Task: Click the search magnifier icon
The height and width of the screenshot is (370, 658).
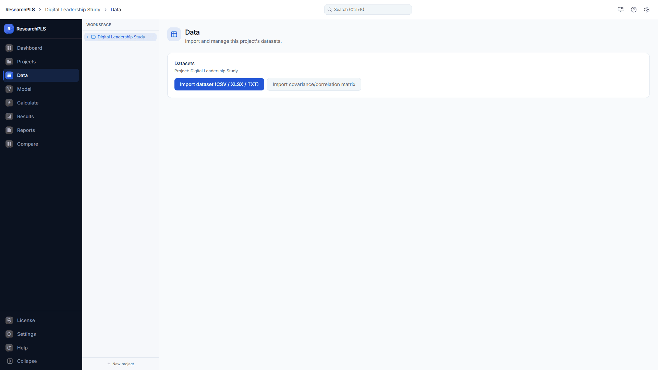Action: 330,10
